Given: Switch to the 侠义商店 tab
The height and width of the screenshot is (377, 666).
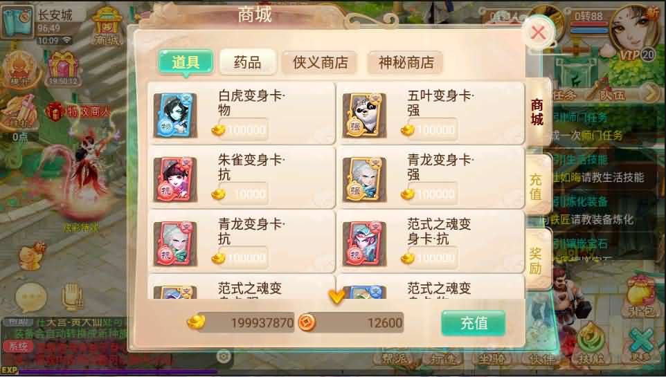Looking at the screenshot, I should [320, 62].
